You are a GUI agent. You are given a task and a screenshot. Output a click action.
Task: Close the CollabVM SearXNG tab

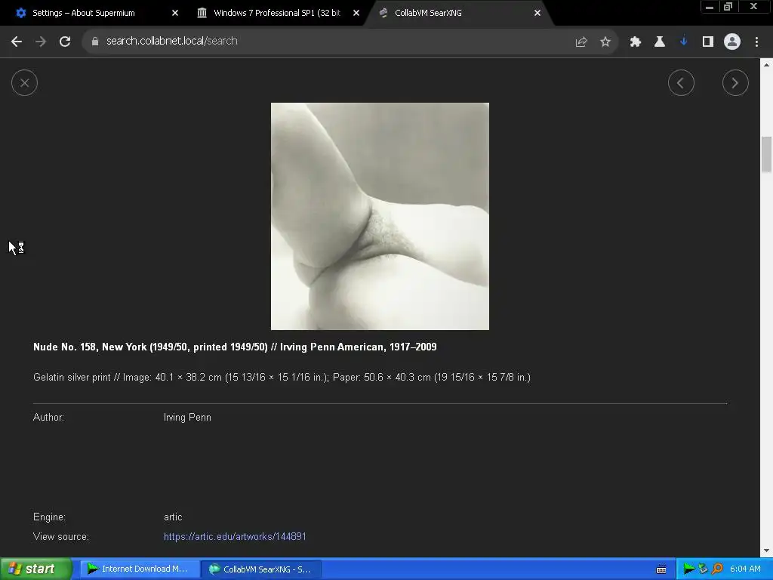[x=537, y=13]
